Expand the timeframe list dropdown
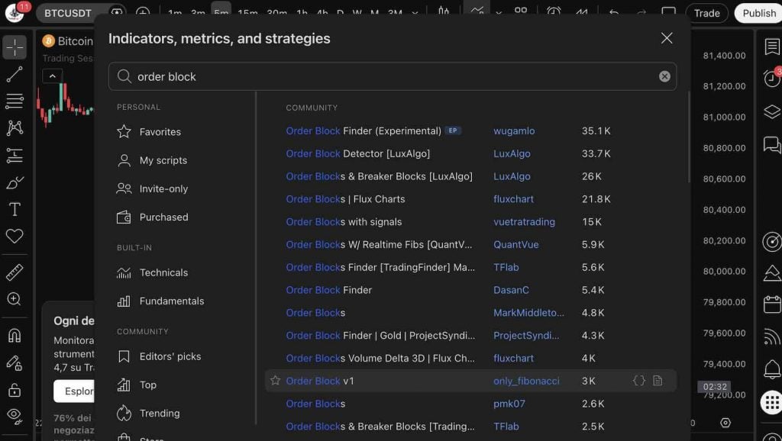Screen dimensions: 782x441 (x=415, y=13)
